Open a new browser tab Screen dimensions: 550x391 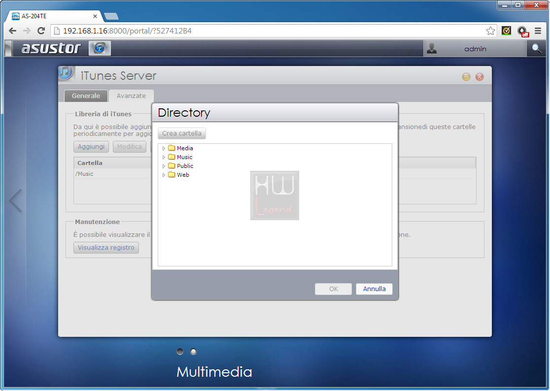[111, 16]
